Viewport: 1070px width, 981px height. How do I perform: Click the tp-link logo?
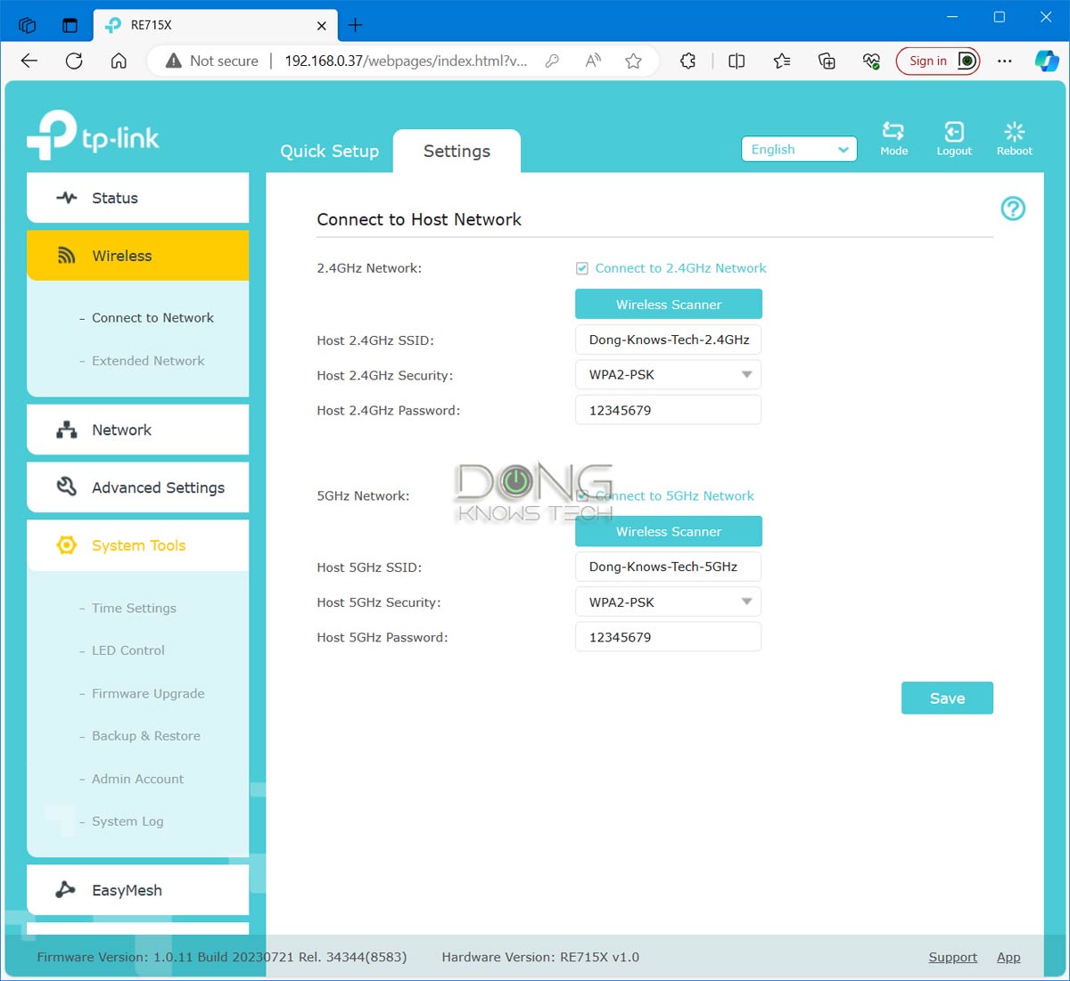tap(94, 135)
